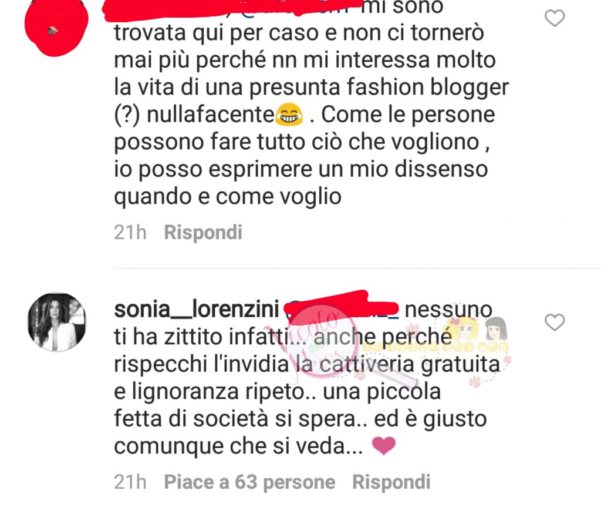The image size is (601, 514).
Task: Like the comment about the presunta fashion blogger
Action: point(555,18)
